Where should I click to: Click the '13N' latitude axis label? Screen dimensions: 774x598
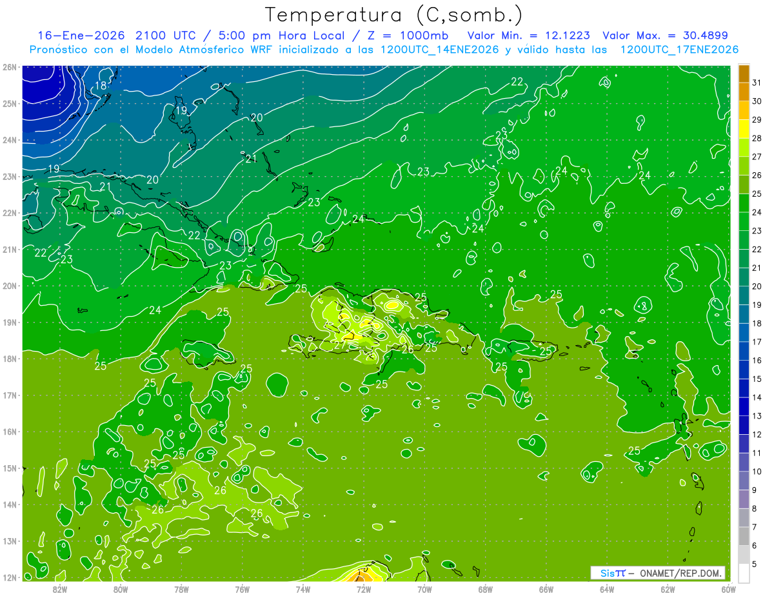[9, 541]
